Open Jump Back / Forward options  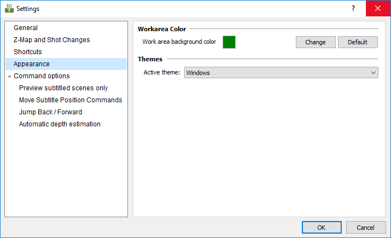(x=50, y=112)
